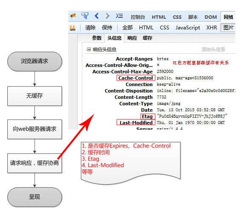The width and height of the screenshot is (246, 214).
Task: Filter requests by 全部
Action: point(127,28)
